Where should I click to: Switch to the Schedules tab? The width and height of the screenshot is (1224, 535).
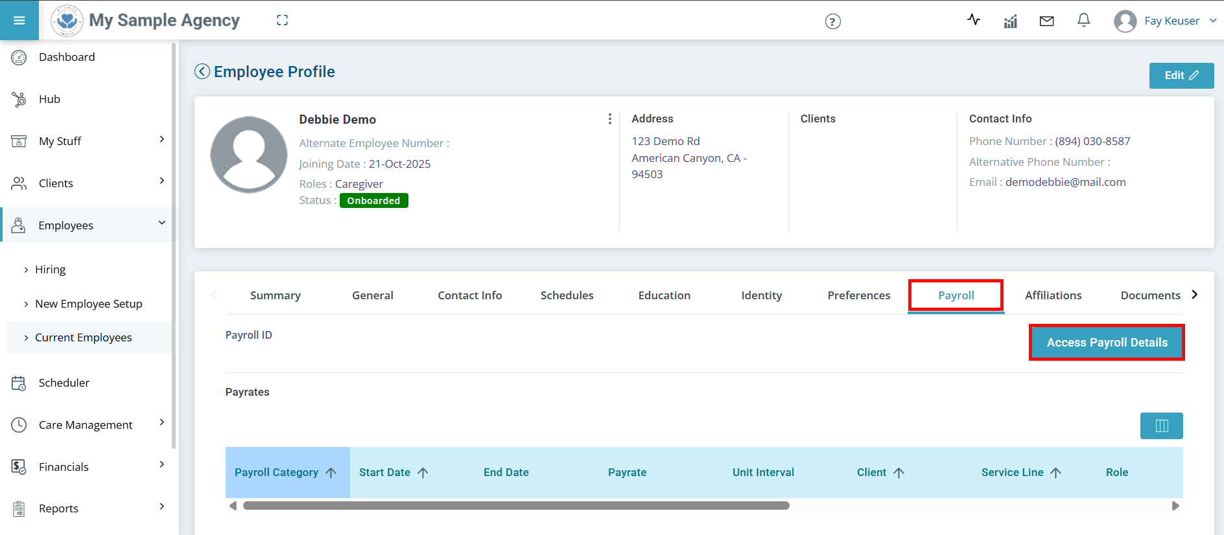567,295
